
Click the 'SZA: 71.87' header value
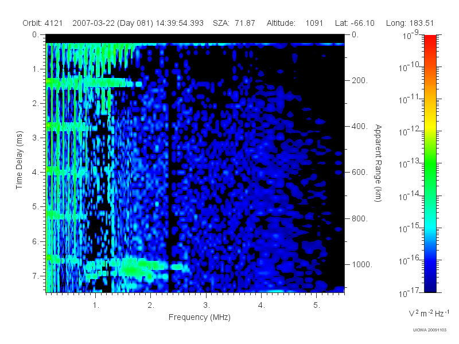click(234, 23)
